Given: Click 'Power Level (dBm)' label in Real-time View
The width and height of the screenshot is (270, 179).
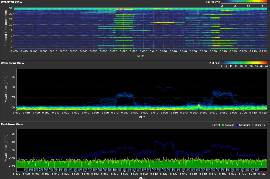Looking at the screenshot, I should coord(6,148).
